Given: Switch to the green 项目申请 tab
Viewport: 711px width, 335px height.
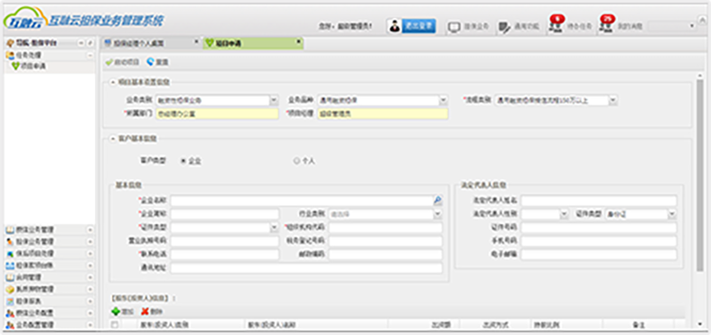Looking at the screenshot, I should tap(253, 43).
